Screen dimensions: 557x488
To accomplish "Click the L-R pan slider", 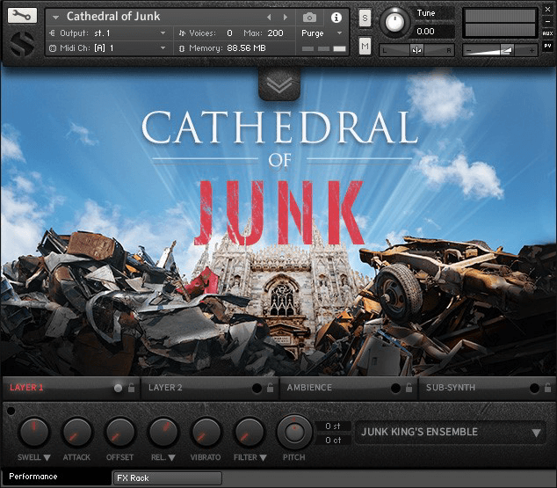I will pos(416,50).
